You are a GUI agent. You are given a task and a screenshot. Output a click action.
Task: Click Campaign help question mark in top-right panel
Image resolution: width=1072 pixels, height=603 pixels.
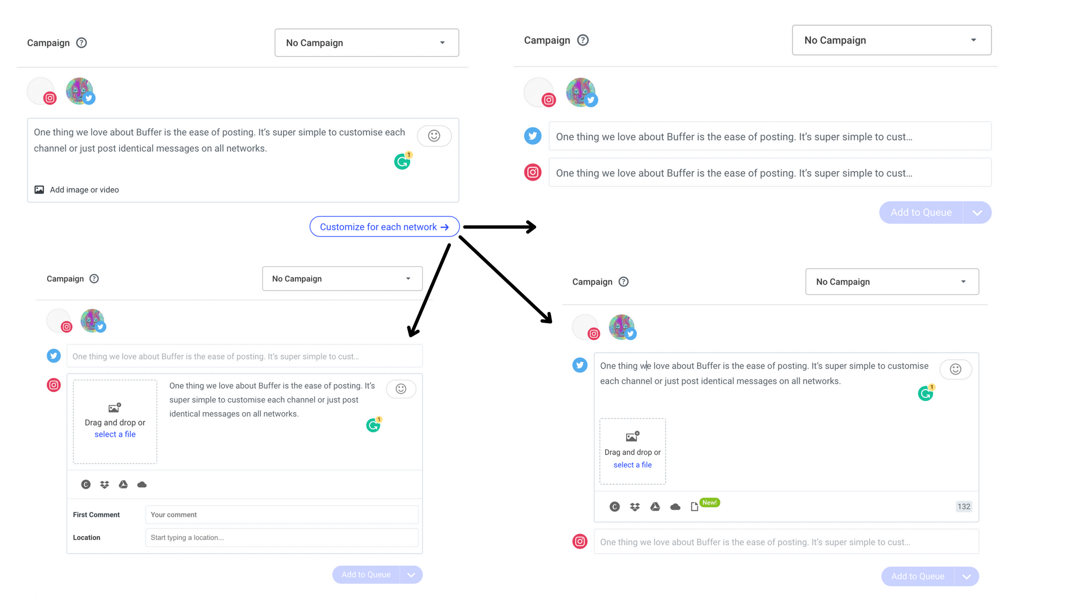pyautogui.click(x=583, y=40)
